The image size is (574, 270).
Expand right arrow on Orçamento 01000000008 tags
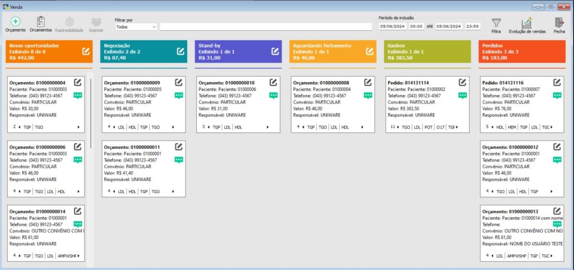point(362,127)
